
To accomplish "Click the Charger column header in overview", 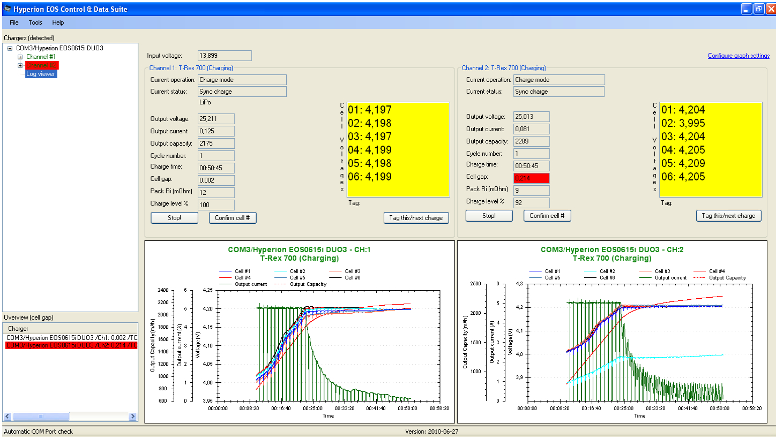I will click(71, 328).
